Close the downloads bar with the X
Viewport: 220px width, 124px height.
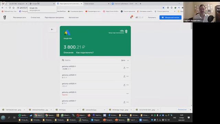[x=190, y=110]
